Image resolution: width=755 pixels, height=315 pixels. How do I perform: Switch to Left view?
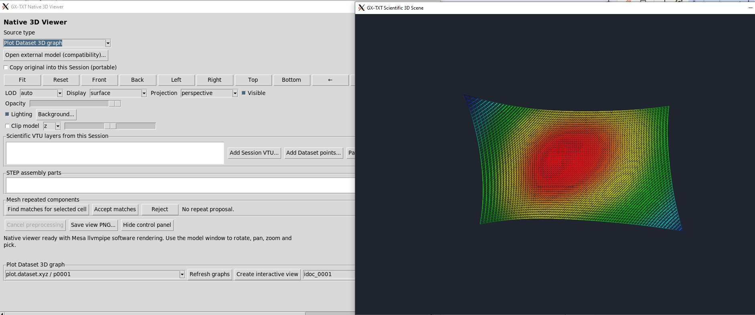click(176, 80)
